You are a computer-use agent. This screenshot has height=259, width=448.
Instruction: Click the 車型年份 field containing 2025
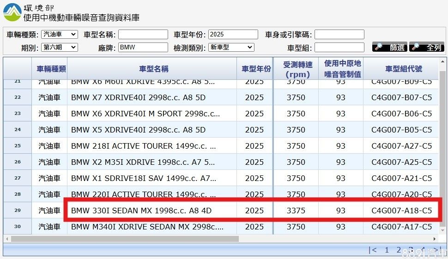pyautogui.click(x=233, y=35)
